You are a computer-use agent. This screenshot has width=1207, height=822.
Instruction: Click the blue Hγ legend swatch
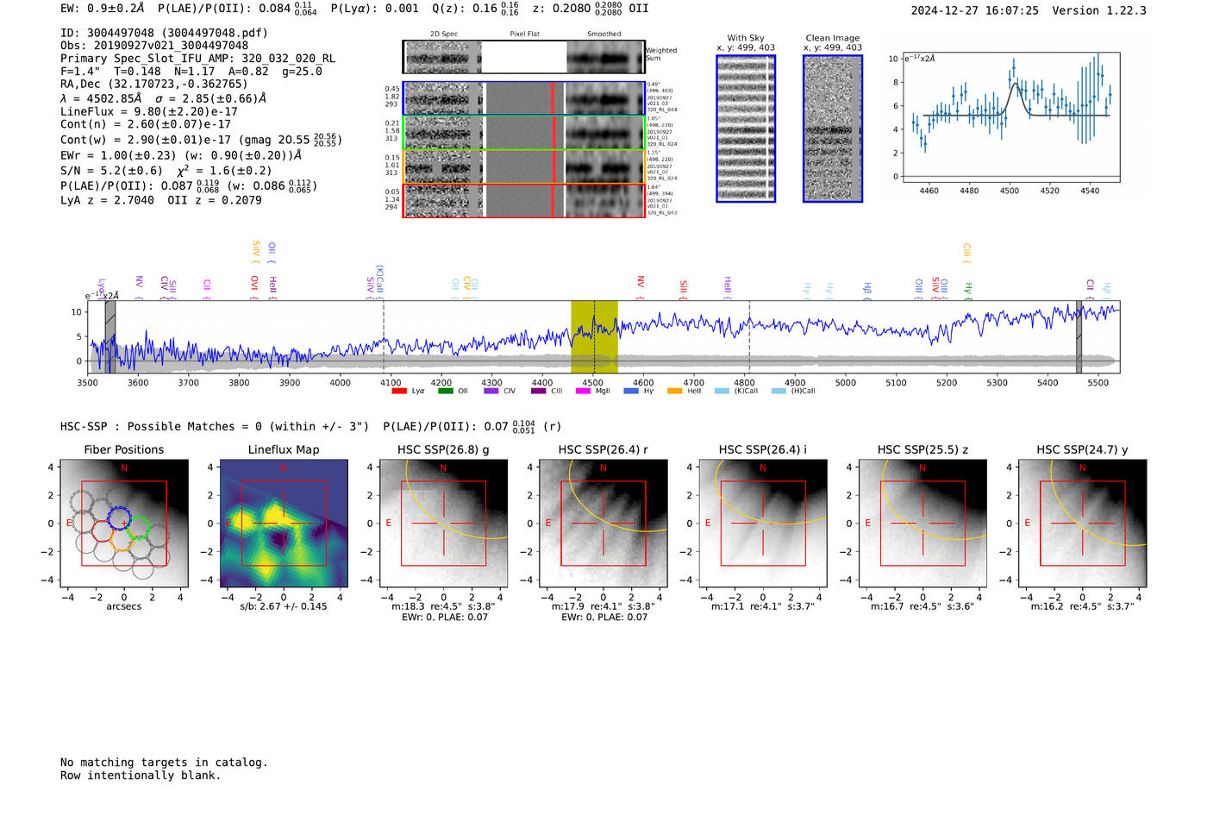(x=631, y=391)
